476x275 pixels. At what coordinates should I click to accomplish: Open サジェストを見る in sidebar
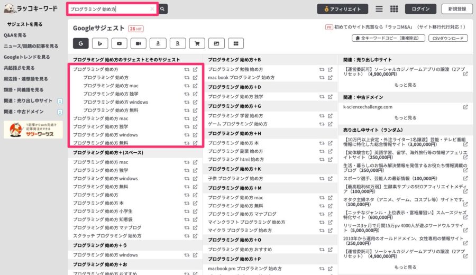(25, 24)
